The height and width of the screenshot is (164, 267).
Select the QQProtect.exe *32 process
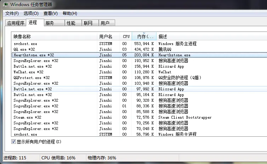(x=139, y=78)
